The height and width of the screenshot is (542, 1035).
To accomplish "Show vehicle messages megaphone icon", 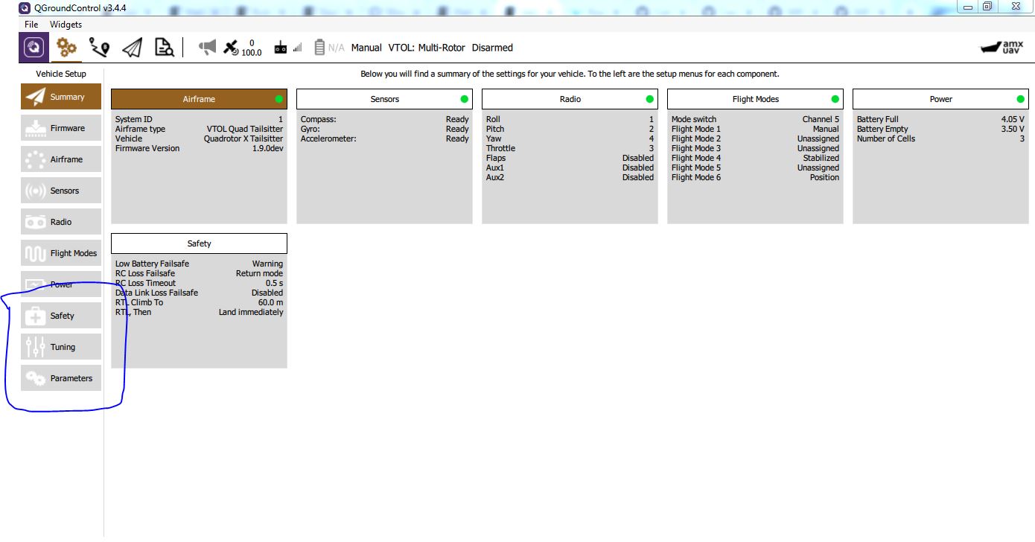I will pyautogui.click(x=207, y=48).
